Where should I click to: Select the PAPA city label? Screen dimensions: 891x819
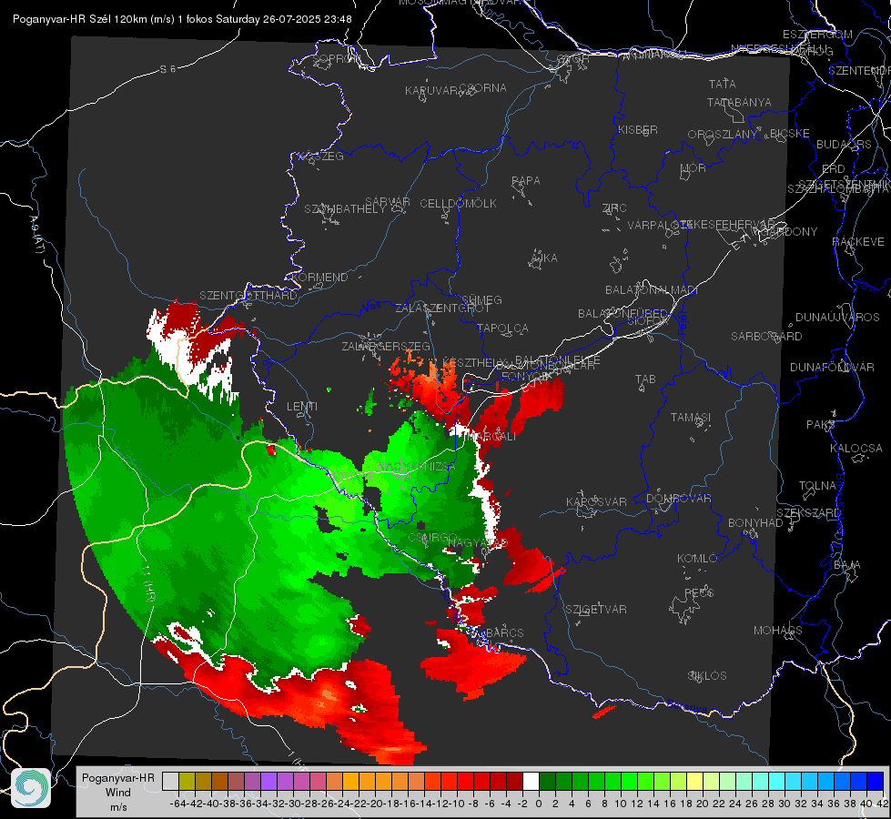tap(526, 181)
